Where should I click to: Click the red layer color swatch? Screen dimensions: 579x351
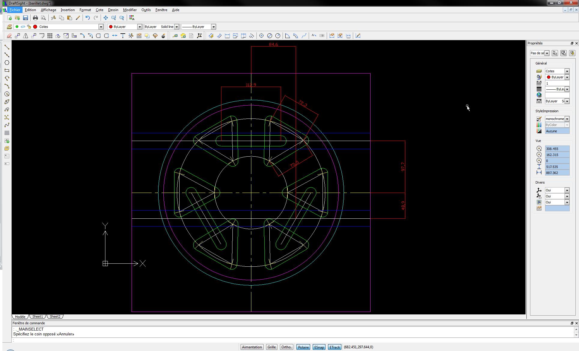click(35, 27)
